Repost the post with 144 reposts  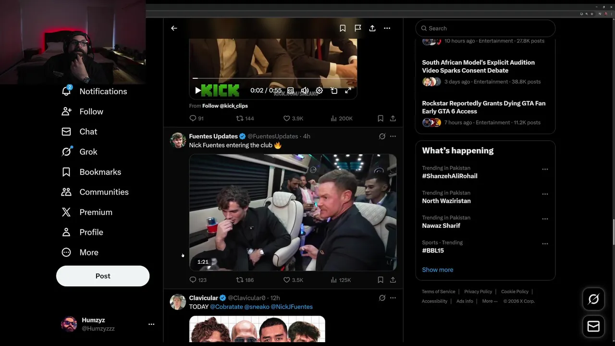[245, 118]
